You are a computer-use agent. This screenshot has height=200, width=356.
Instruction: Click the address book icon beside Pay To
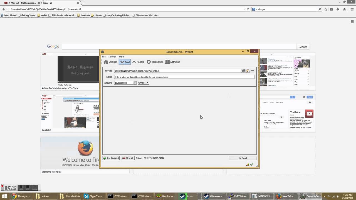(244, 71)
